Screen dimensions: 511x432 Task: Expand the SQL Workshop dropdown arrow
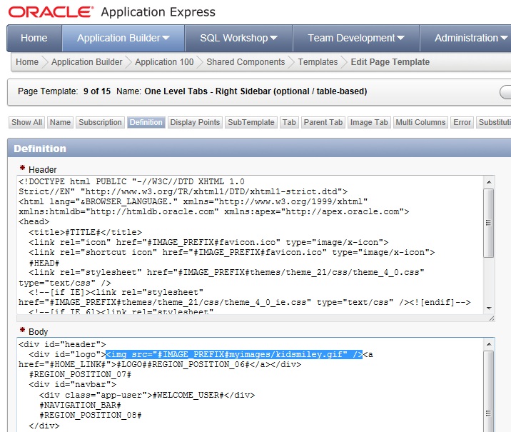(273, 38)
